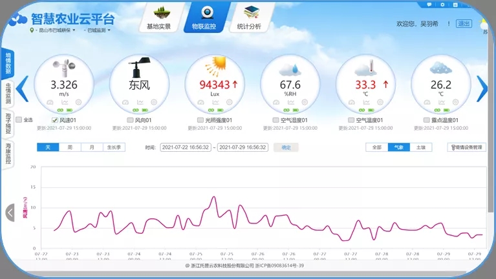Image resolution: width=496 pixels, height=279 pixels.
Task: Click the dew point temperature cloud icon
Action: 440,67
